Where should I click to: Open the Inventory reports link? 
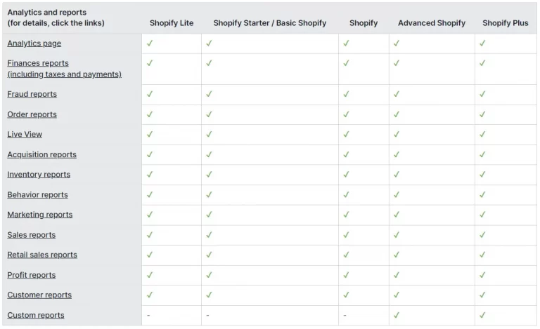[39, 175]
